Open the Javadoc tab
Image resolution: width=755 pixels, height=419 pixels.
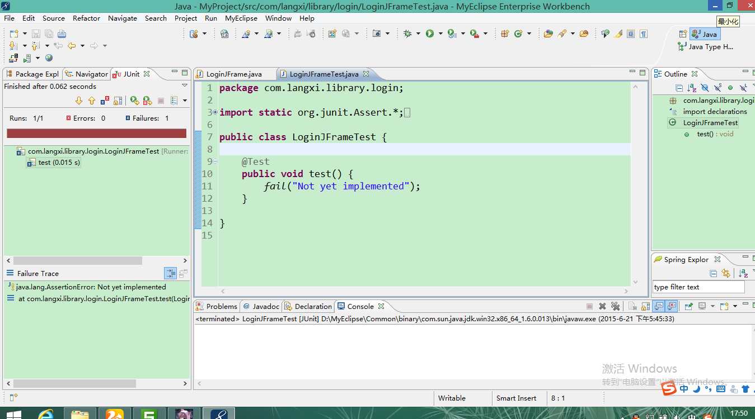[261, 306]
